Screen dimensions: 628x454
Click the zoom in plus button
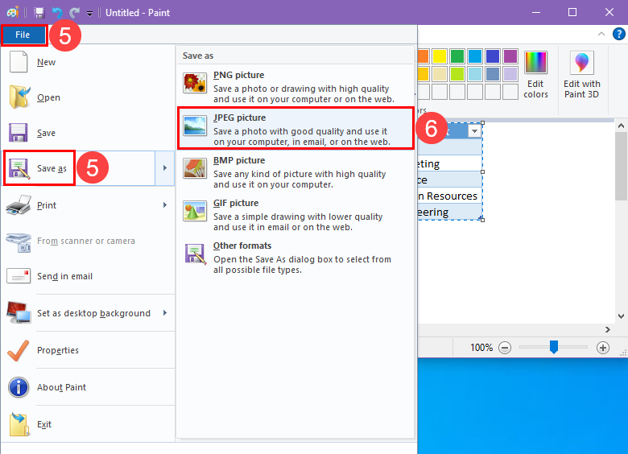603,348
